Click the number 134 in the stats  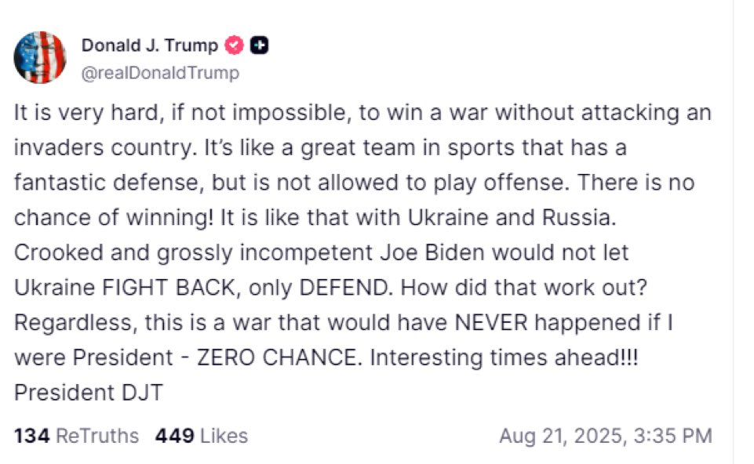[x=31, y=436]
